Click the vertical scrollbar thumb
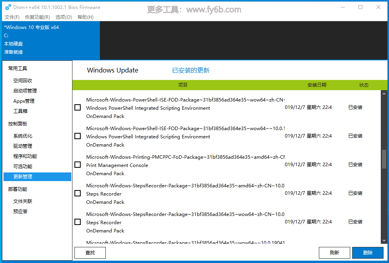The height and width of the screenshot is (263, 389). [384, 159]
